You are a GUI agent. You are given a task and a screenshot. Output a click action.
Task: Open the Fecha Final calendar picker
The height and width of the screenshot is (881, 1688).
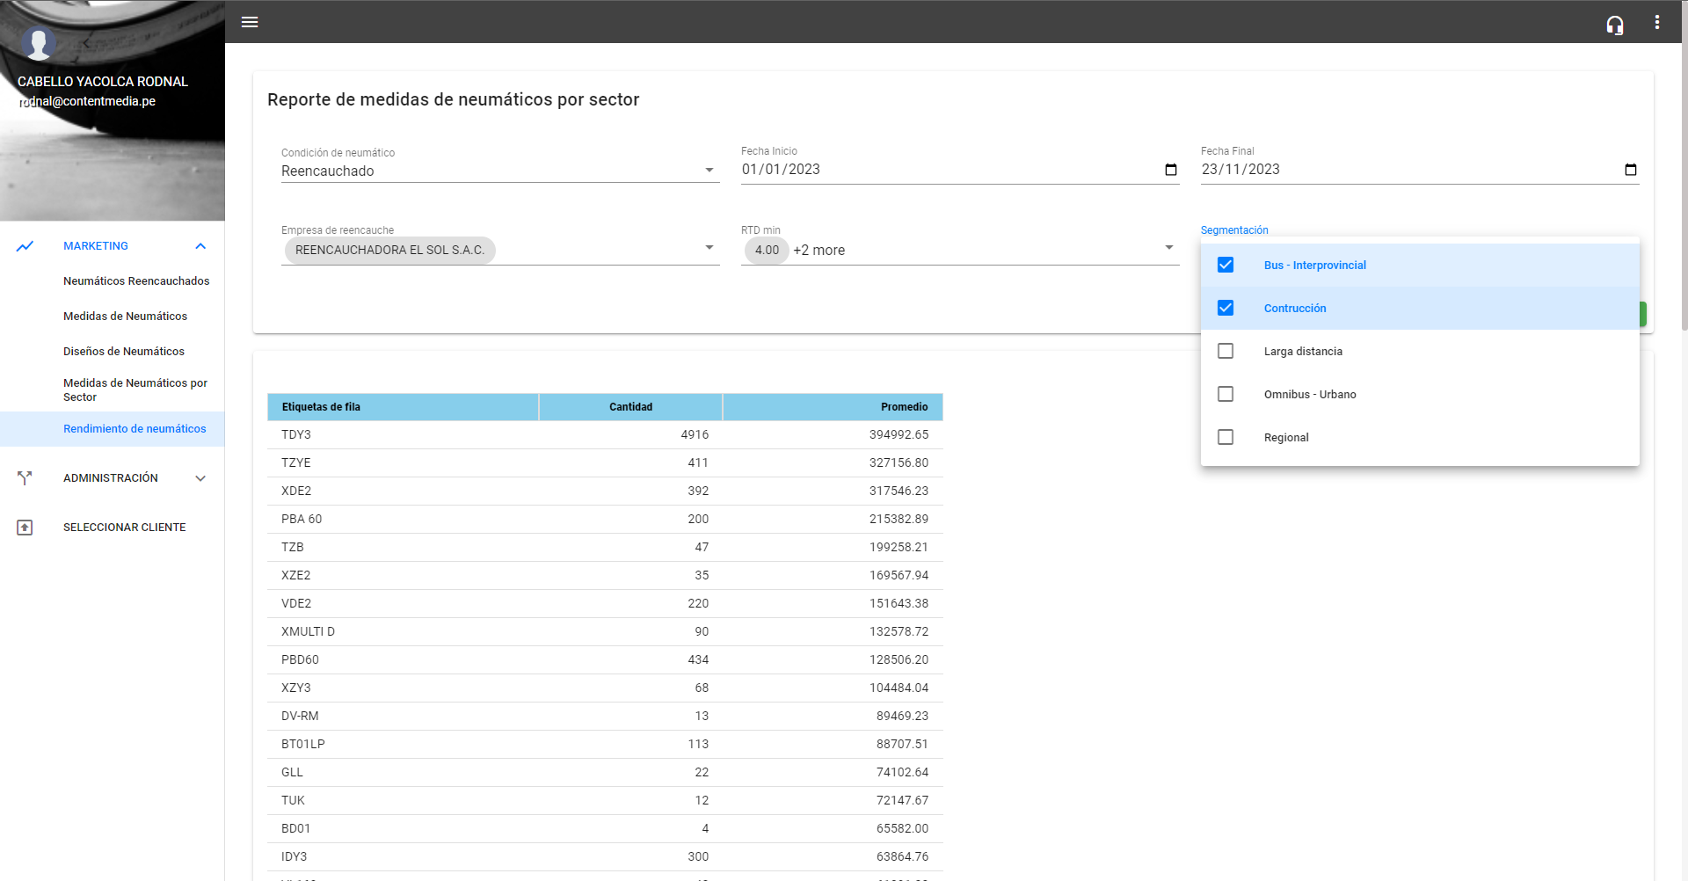pyautogui.click(x=1630, y=170)
